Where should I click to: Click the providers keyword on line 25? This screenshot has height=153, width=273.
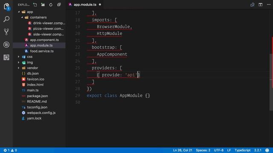coord(103,68)
